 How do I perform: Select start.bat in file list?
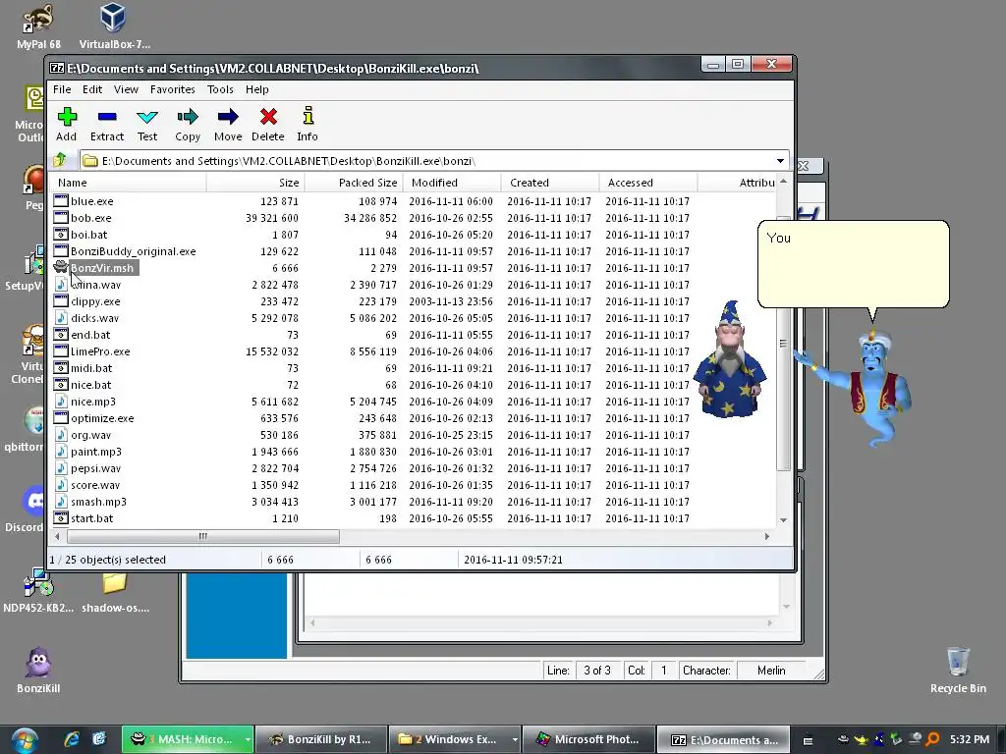[91, 517]
